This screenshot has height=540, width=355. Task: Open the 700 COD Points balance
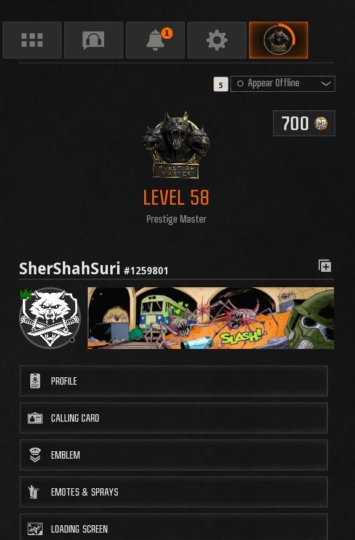click(x=304, y=123)
